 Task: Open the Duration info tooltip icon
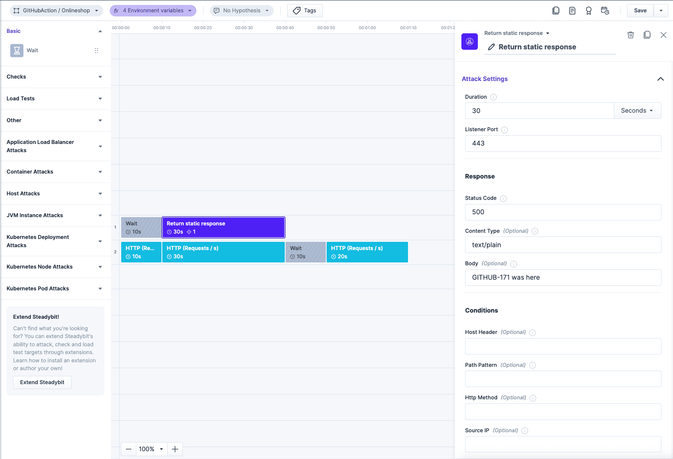click(493, 97)
